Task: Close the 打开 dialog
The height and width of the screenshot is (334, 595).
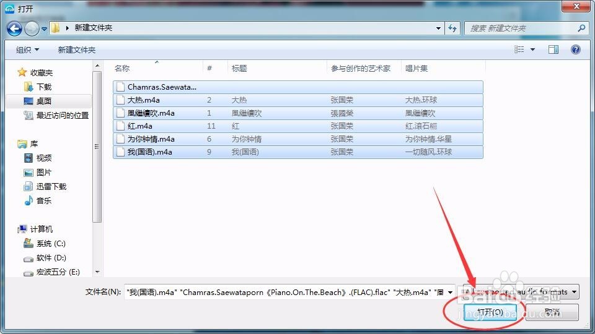Action: pyautogui.click(x=576, y=6)
